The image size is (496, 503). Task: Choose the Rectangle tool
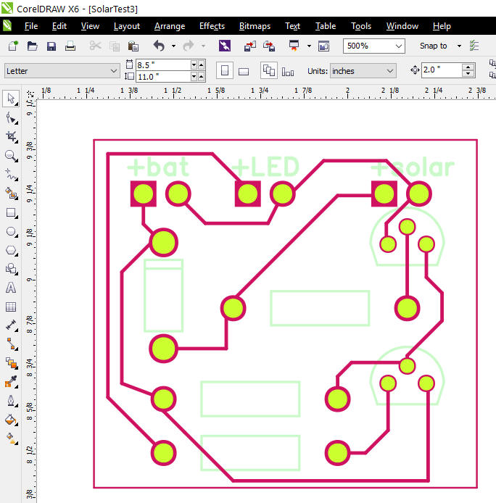pos(11,212)
